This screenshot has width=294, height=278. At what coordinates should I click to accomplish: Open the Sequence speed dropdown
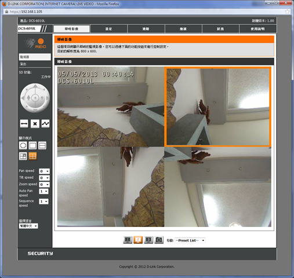43,202
